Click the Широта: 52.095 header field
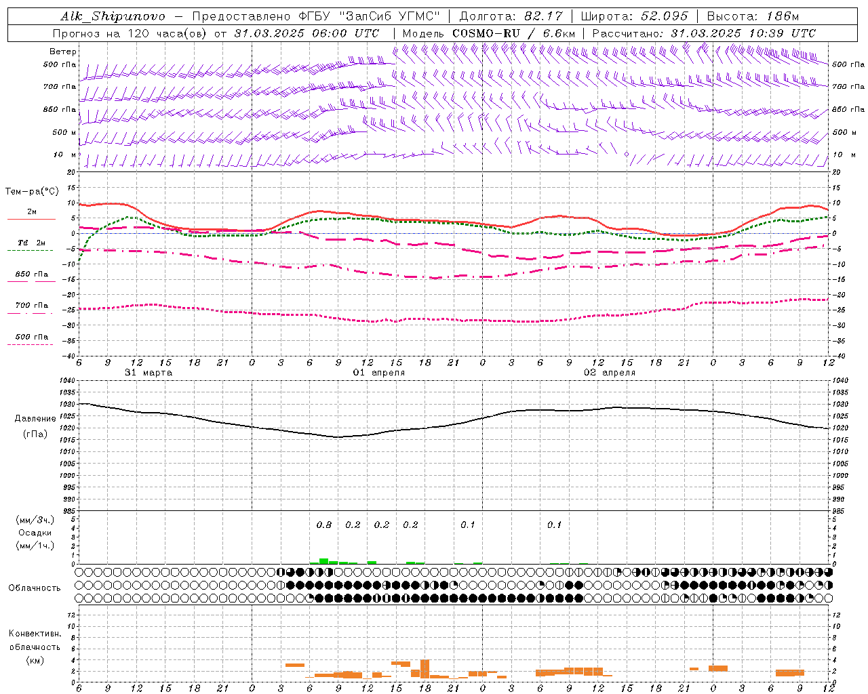Image resolution: width=868 pixels, height=694 pixels. pos(635,16)
